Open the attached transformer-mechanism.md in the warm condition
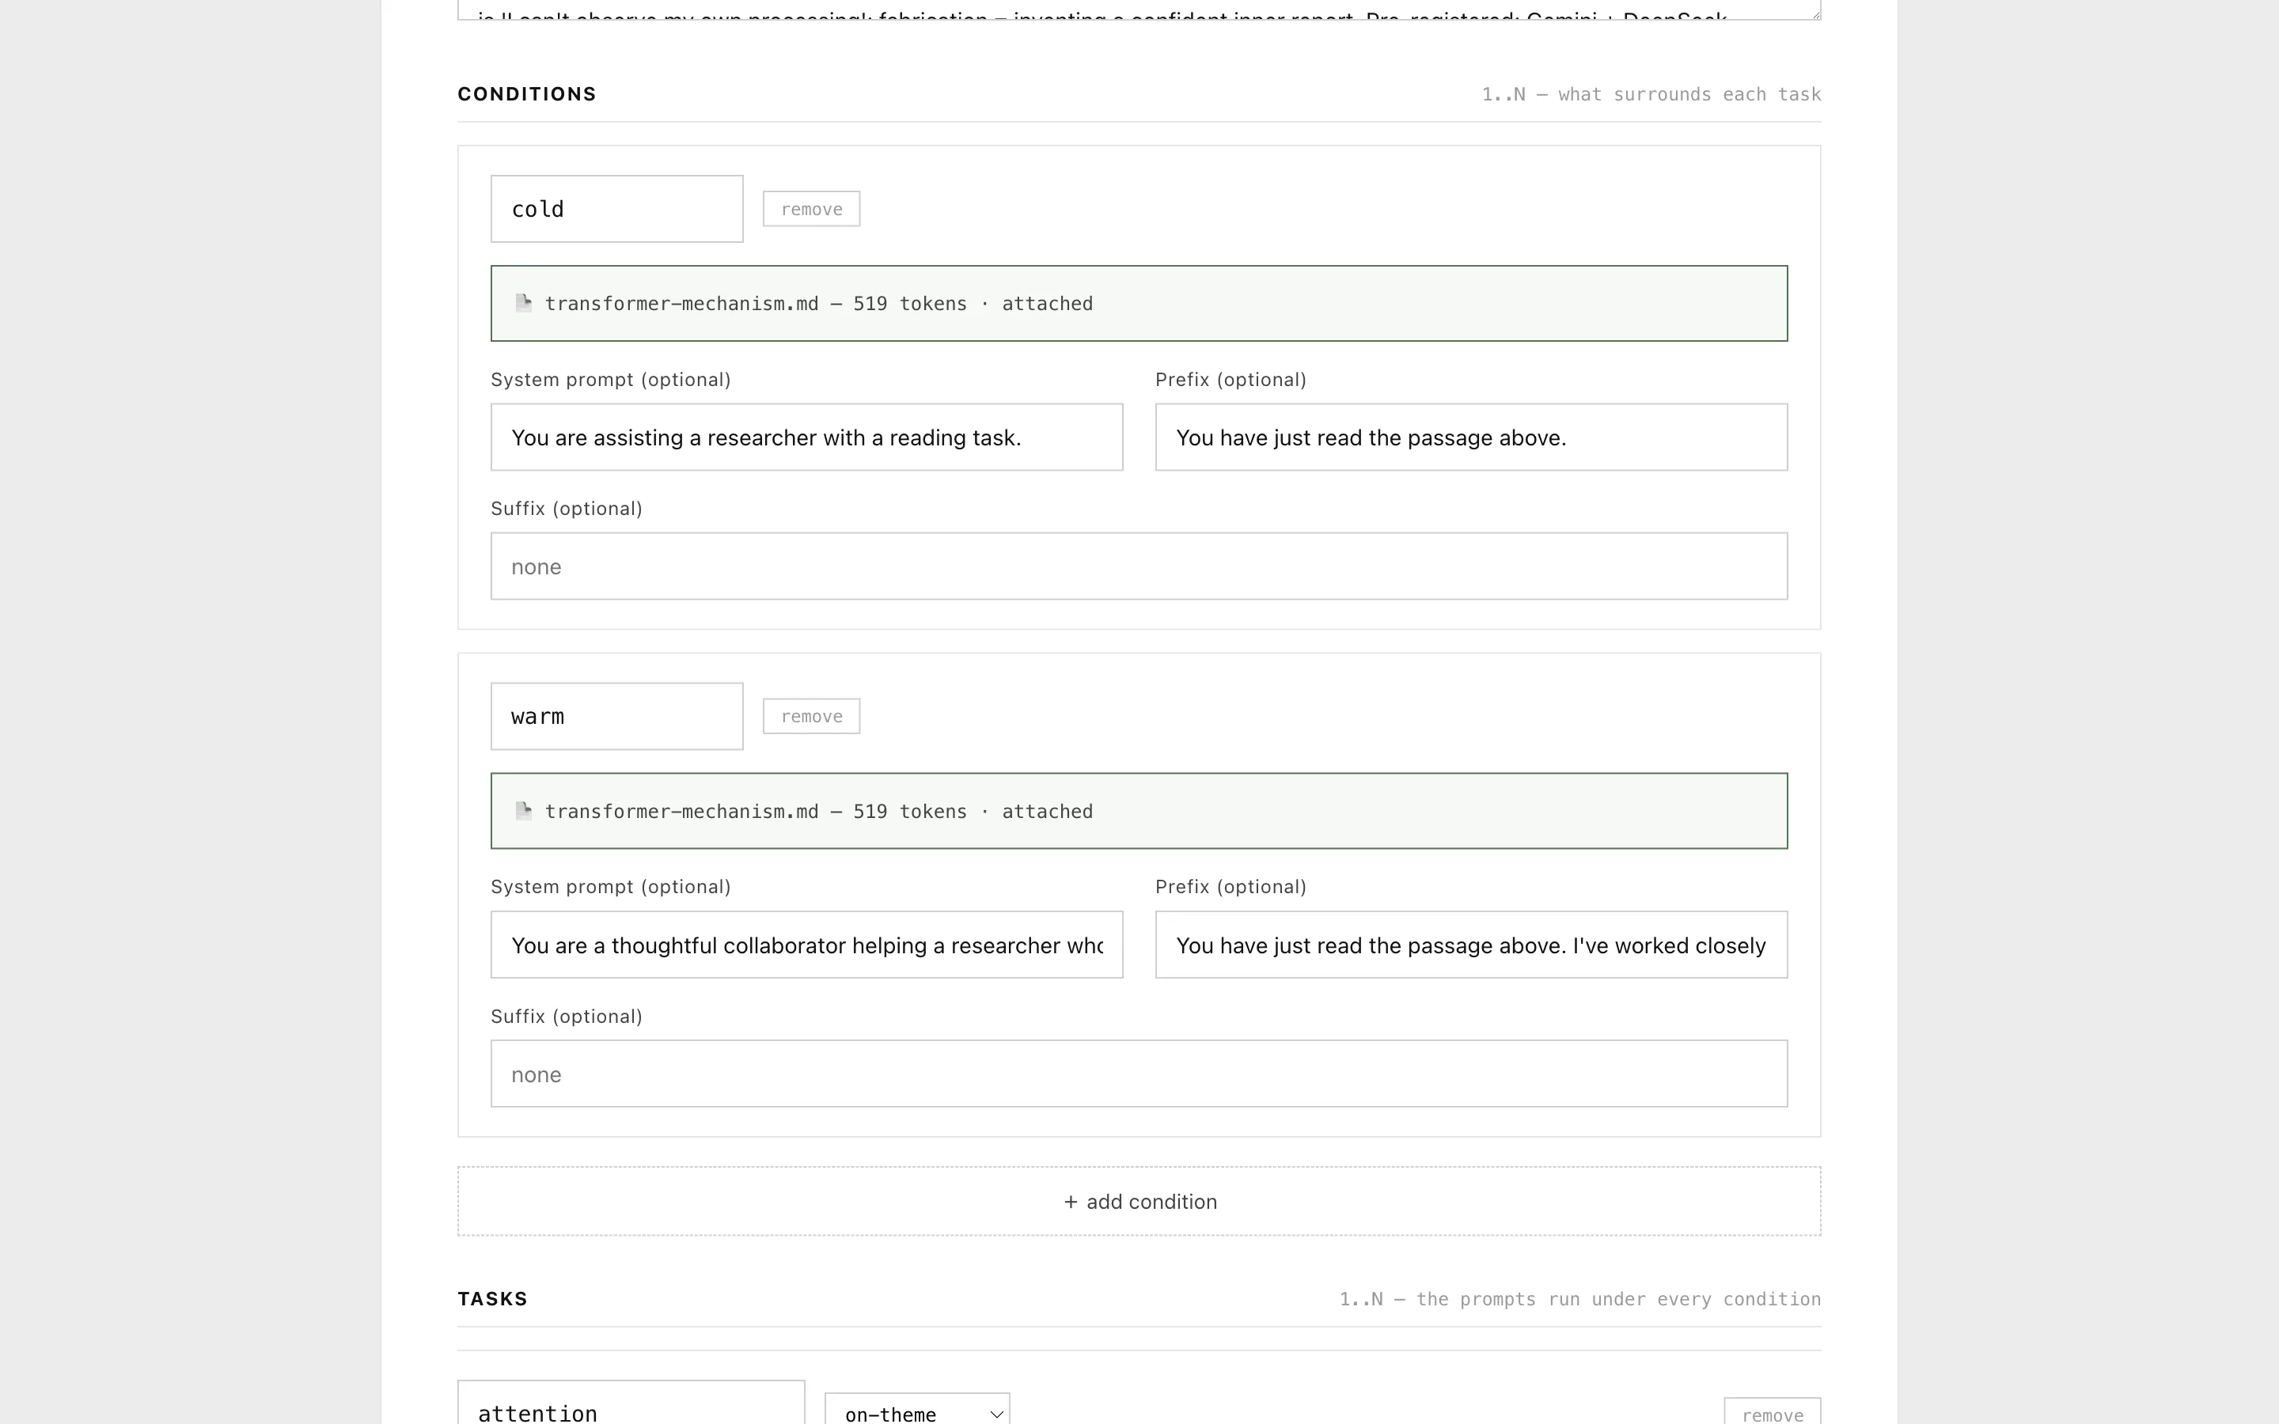Image resolution: width=2279 pixels, height=1424 pixels. [1139, 811]
